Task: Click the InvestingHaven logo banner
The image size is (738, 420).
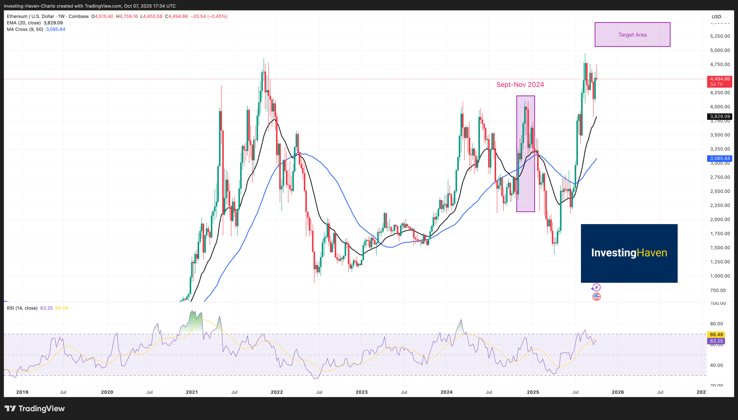Action: coord(629,253)
